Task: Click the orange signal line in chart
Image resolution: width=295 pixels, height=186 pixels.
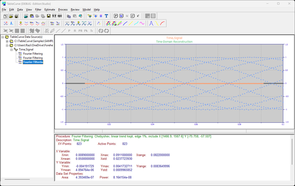Action: pos(174,84)
